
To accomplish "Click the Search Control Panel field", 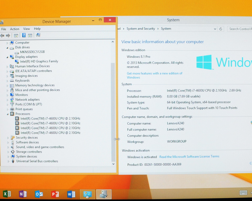I will coord(239,29).
